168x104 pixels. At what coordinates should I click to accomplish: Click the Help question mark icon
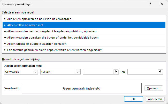point(150,4)
